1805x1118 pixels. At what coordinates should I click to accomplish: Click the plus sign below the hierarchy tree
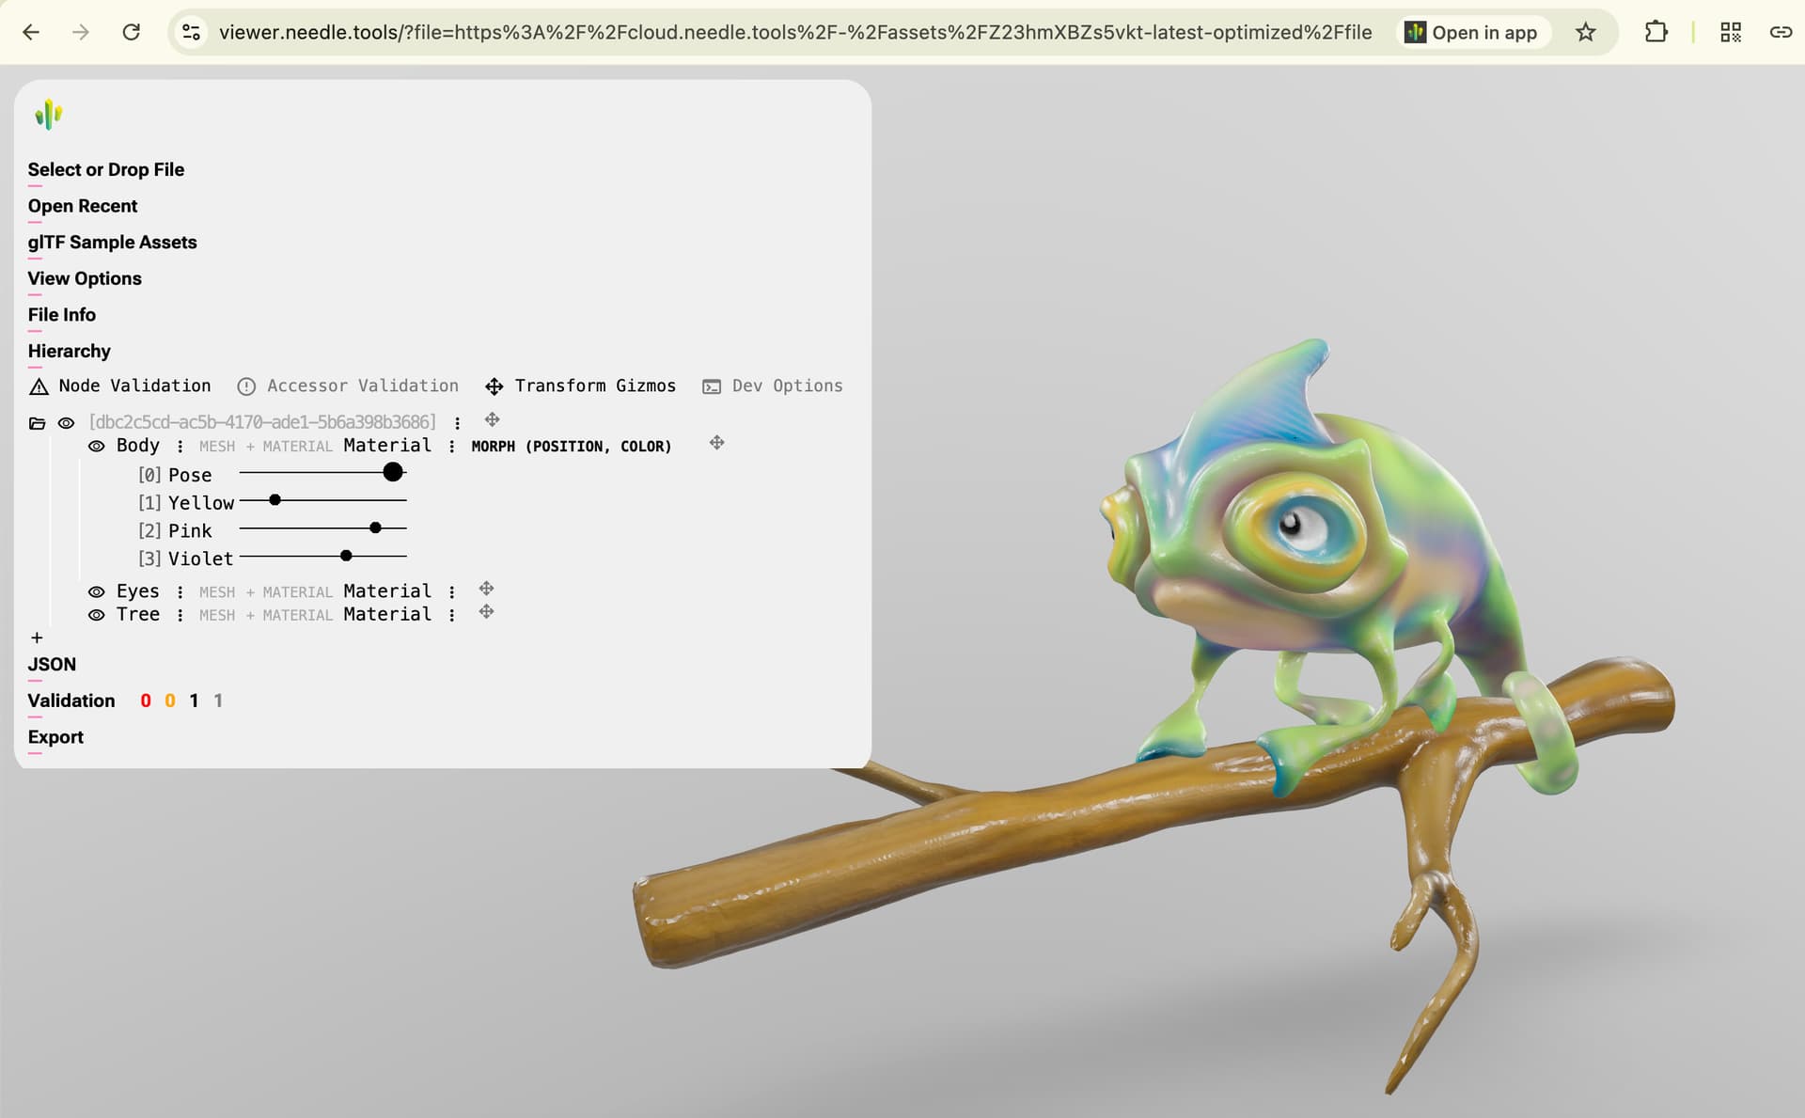(37, 638)
